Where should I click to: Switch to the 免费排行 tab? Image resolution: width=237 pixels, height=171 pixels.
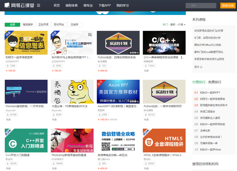[214, 82]
